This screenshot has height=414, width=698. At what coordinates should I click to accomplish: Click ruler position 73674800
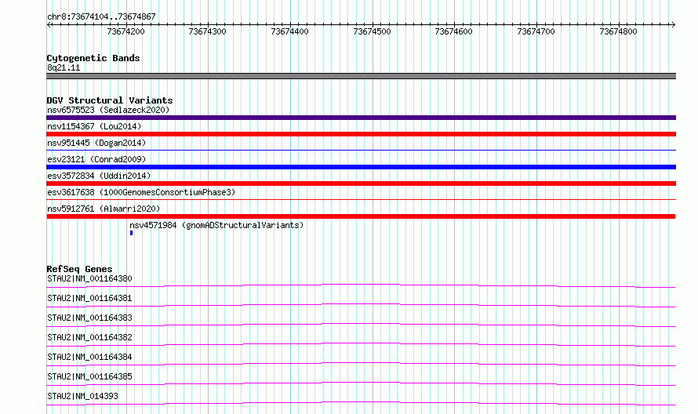(x=618, y=31)
